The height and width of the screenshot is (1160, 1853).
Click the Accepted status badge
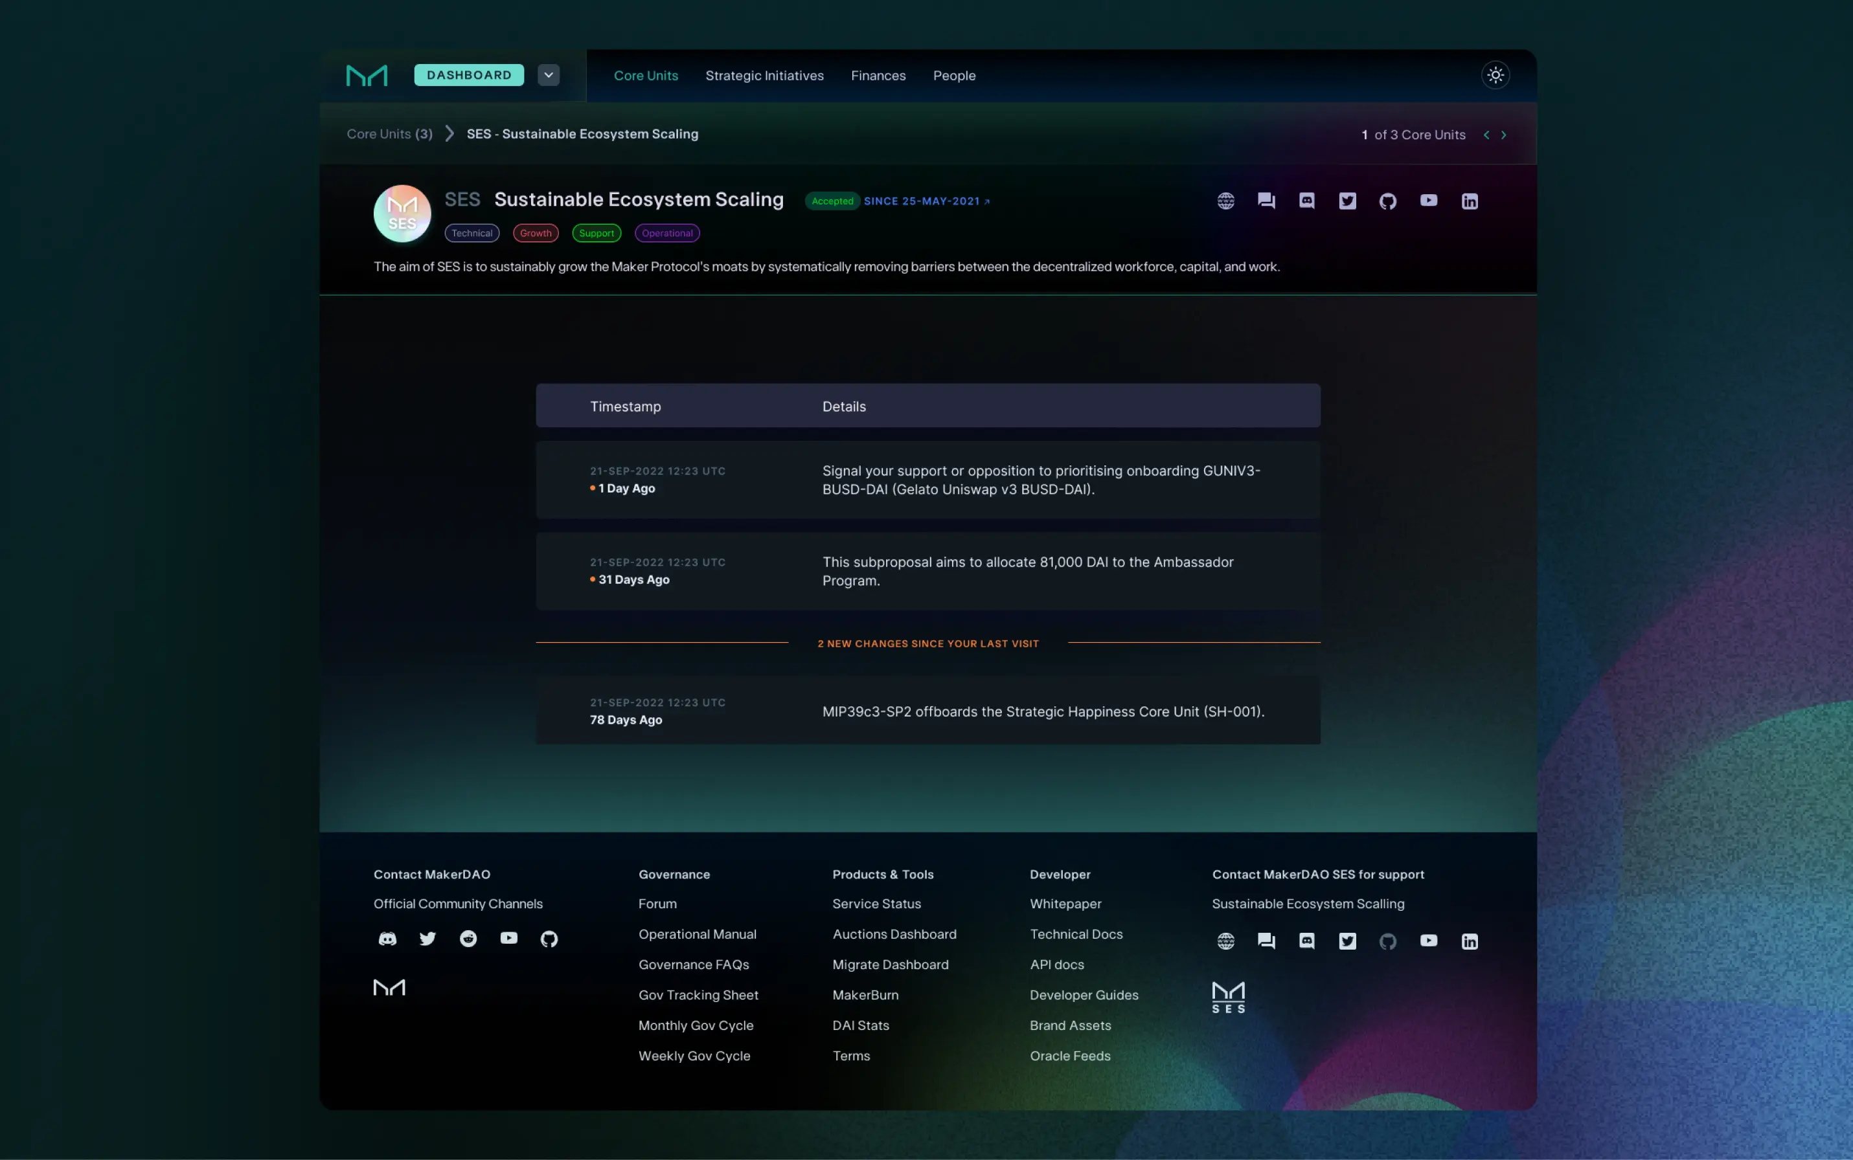[x=832, y=201]
